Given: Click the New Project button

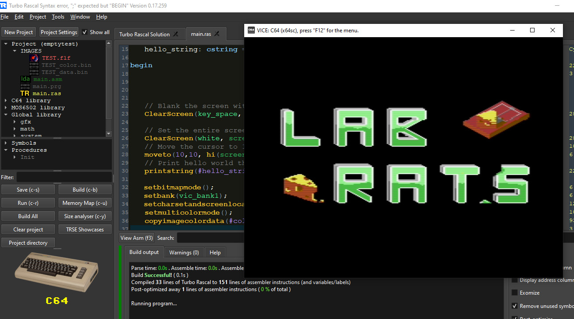Looking at the screenshot, I should [x=19, y=32].
